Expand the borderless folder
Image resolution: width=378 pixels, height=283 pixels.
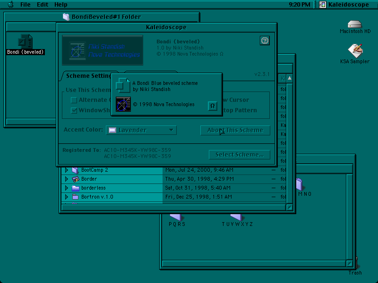click(x=67, y=188)
